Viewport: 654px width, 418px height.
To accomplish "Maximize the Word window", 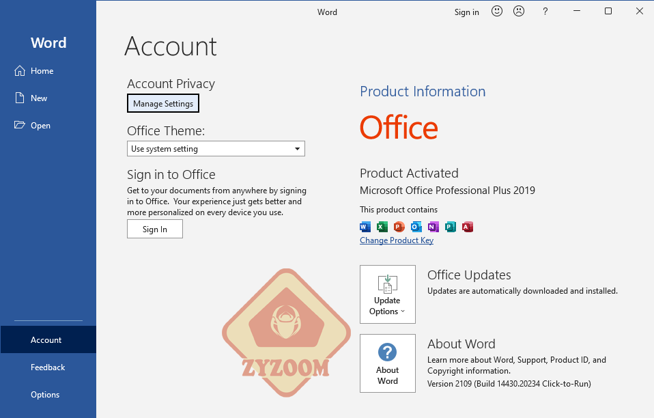I will click(x=608, y=11).
